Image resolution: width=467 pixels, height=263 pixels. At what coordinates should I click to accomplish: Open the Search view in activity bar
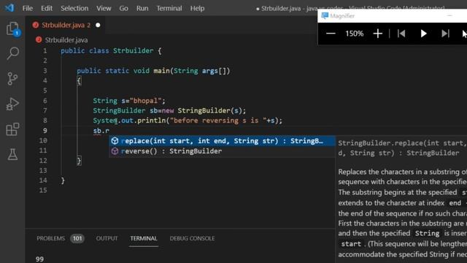(x=13, y=53)
